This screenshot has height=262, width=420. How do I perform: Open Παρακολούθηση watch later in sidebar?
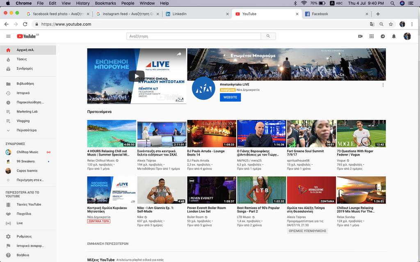point(28,102)
